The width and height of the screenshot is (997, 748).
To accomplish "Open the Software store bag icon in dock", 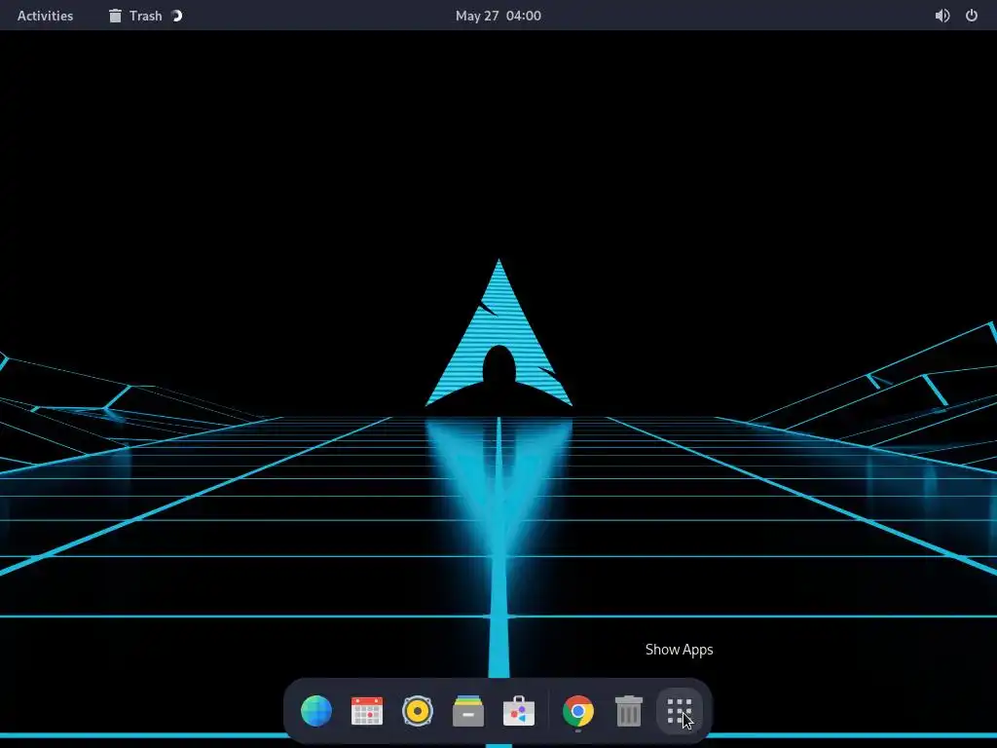I will click(519, 710).
